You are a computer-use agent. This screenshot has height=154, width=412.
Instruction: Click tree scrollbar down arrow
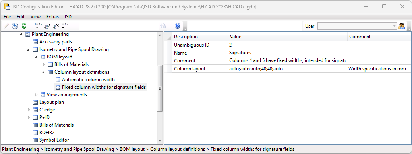point(159,141)
